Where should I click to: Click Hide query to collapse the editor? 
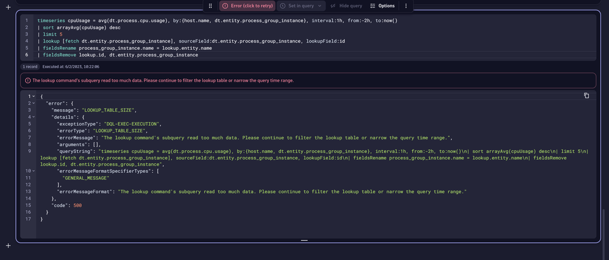pyautogui.click(x=346, y=5)
